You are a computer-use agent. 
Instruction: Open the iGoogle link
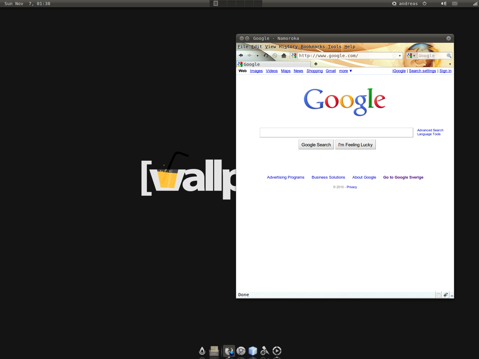tap(399, 71)
